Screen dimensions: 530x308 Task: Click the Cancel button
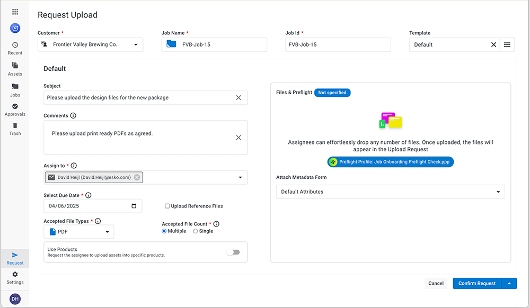point(436,283)
